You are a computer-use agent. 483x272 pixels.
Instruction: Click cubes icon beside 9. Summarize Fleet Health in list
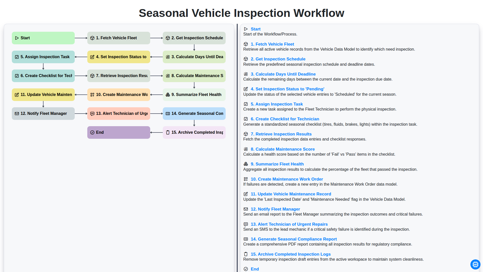[x=246, y=164]
